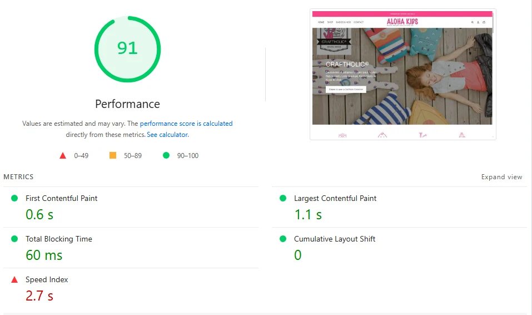532x315 pixels.
Task: Click the '90–100' legend range text
Action: tap(188, 156)
